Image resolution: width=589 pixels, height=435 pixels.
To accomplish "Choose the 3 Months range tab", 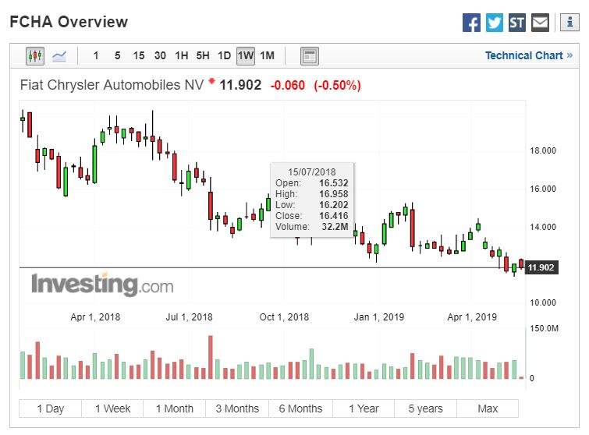I will (x=237, y=408).
